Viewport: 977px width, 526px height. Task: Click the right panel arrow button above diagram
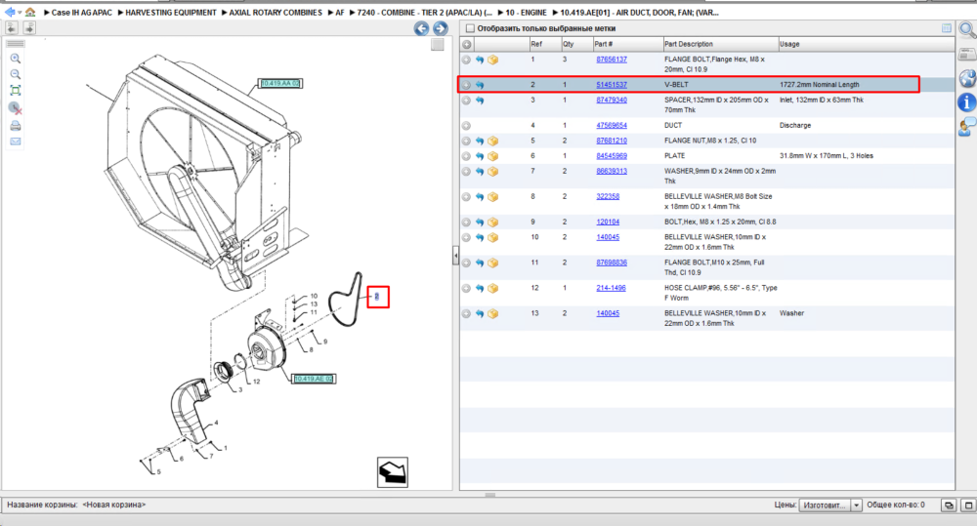[29, 28]
